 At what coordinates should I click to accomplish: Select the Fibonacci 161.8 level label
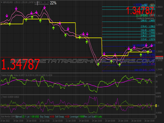pyautogui.click(x=148, y=30)
